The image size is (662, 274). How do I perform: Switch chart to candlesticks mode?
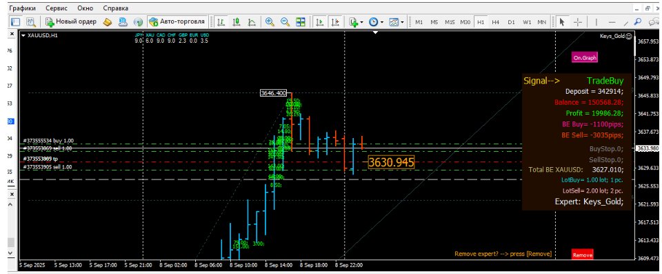236,21
